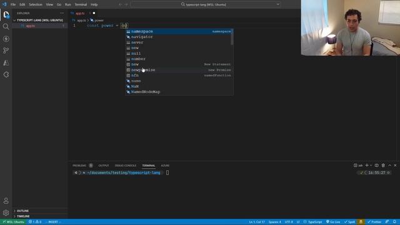Split the terminal panel
Screen dimensions: 400x225
(376, 166)
